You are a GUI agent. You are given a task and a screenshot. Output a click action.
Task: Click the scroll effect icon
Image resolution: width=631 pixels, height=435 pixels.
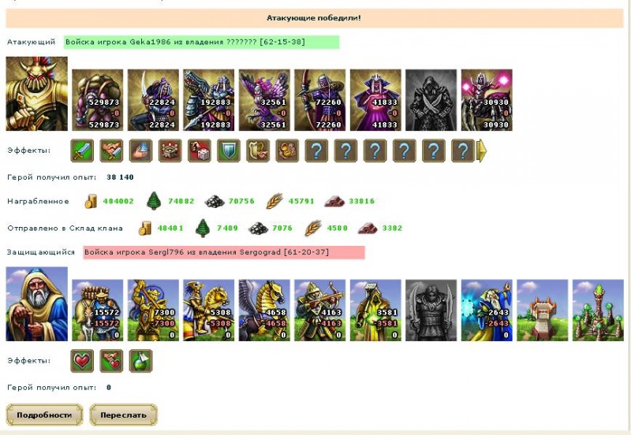258,151
